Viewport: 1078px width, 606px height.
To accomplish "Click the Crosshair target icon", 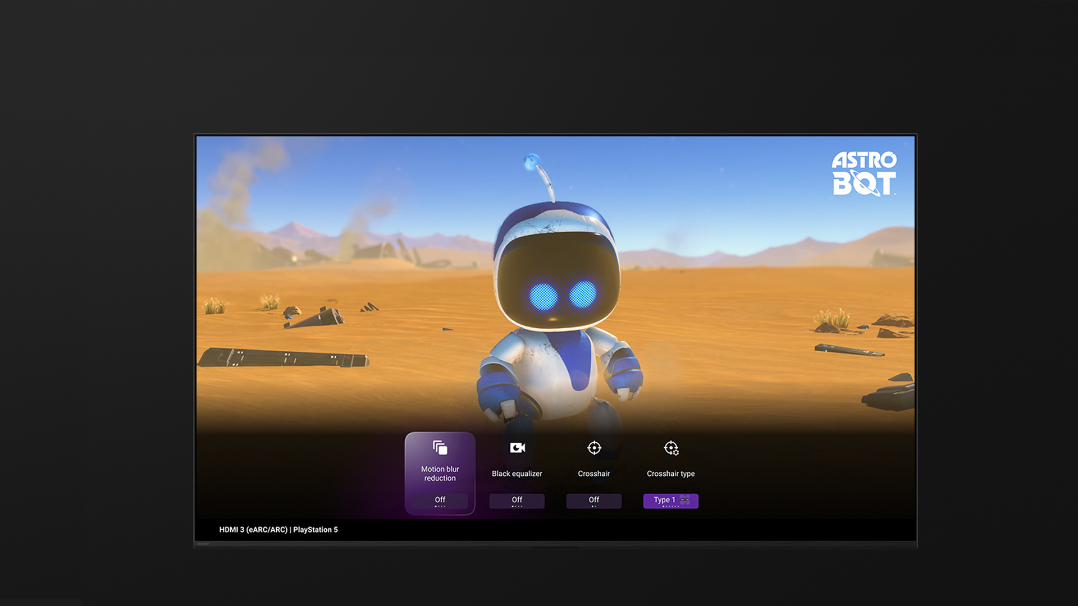I will click(594, 448).
